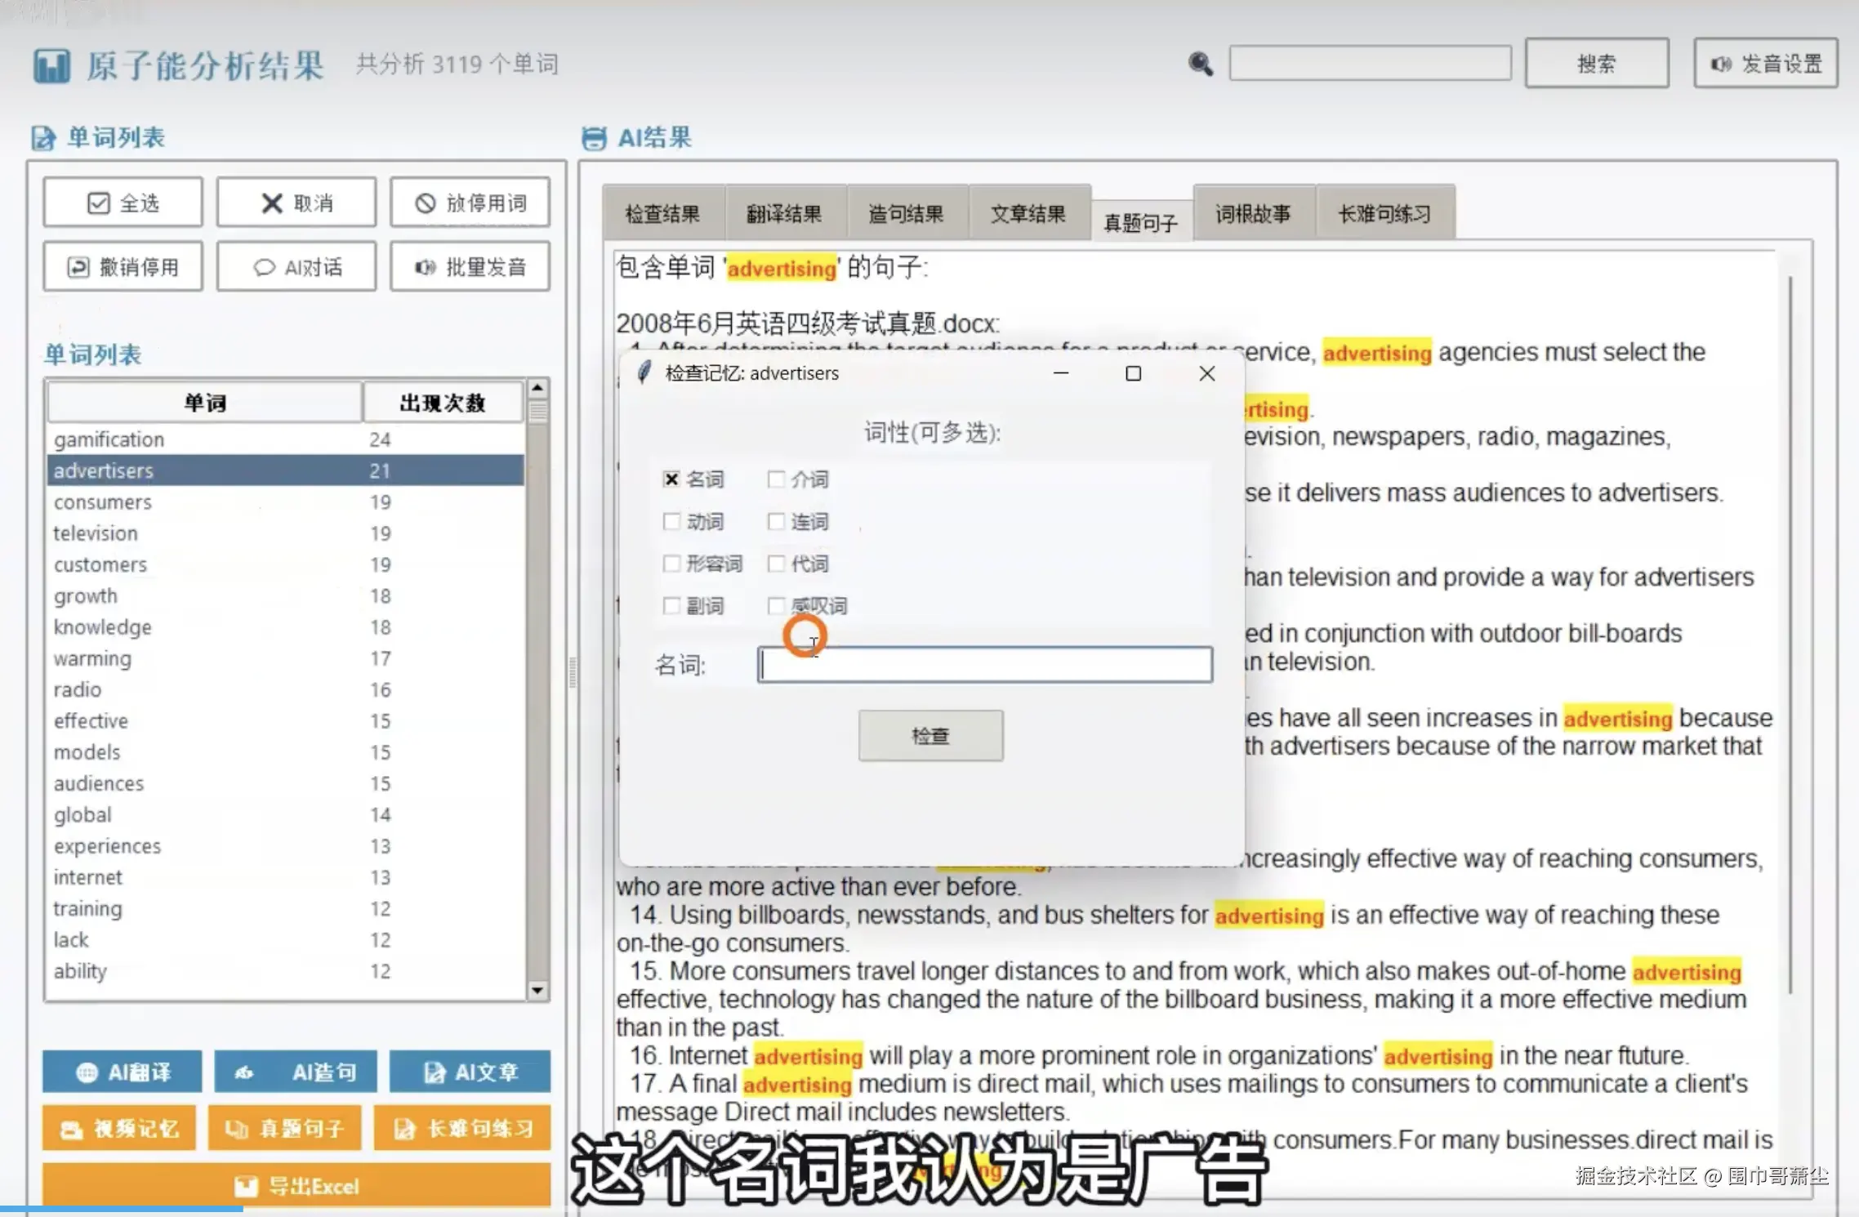Select the word experiences
This screenshot has height=1217, width=1859.
pyautogui.click(x=286, y=846)
